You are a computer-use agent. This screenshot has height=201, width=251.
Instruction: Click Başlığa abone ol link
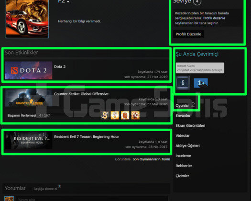[45, 189]
